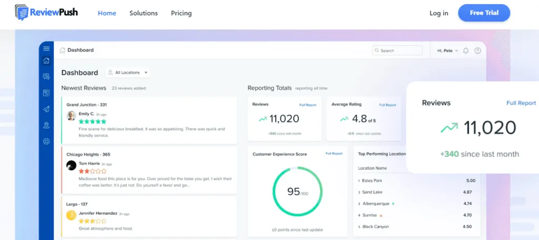Open the reviews chat icon in sidebar
The image size is (539, 240).
click(46, 77)
